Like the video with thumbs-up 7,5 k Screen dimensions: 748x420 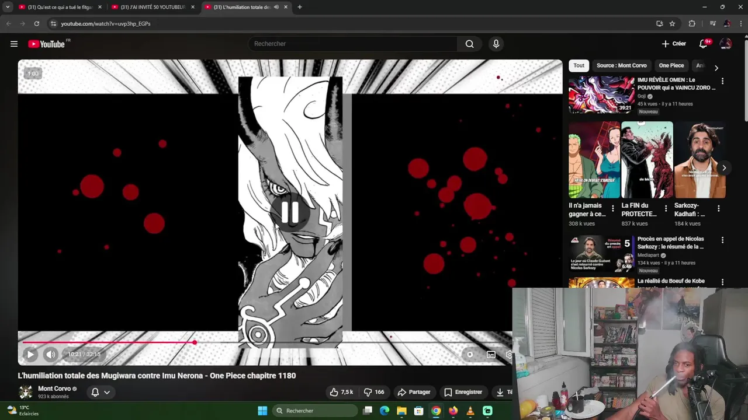pyautogui.click(x=341, y=392)
